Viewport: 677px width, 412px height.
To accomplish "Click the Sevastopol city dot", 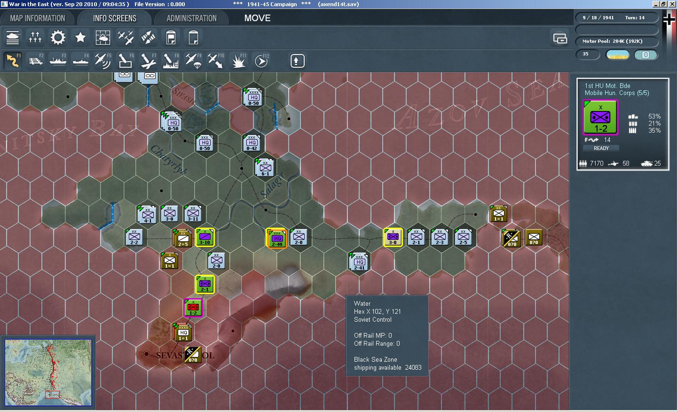I will coord(147,354).
